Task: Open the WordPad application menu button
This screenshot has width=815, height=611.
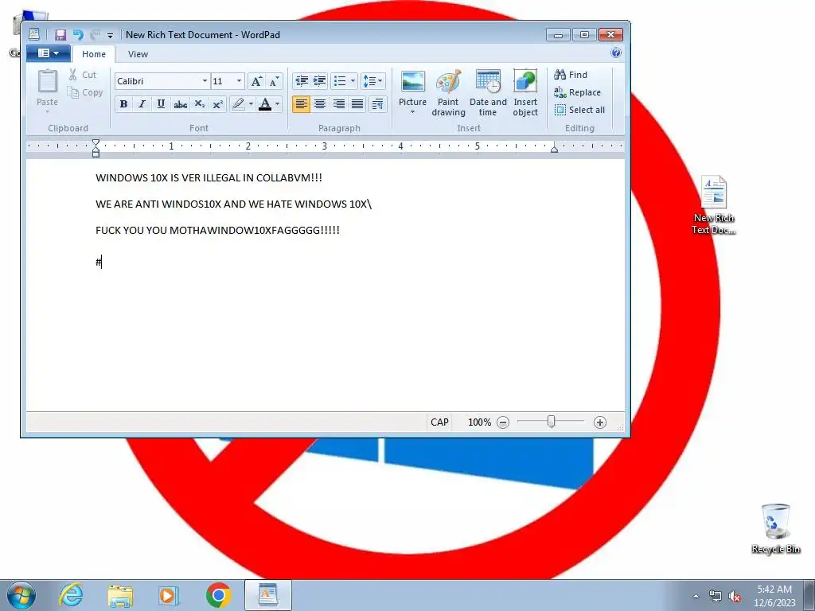Action: point(49,53)
